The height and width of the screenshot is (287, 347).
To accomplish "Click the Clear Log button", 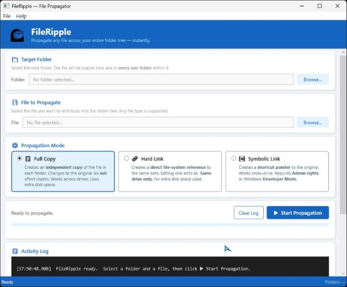I will (249, 213).
